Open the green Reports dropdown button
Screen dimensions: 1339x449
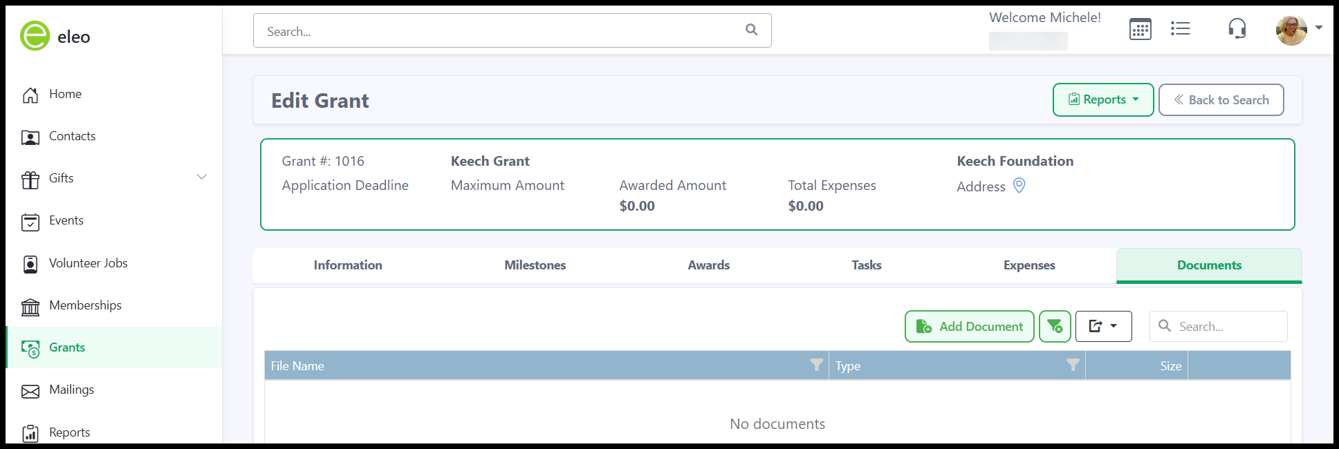point(1103,99)
